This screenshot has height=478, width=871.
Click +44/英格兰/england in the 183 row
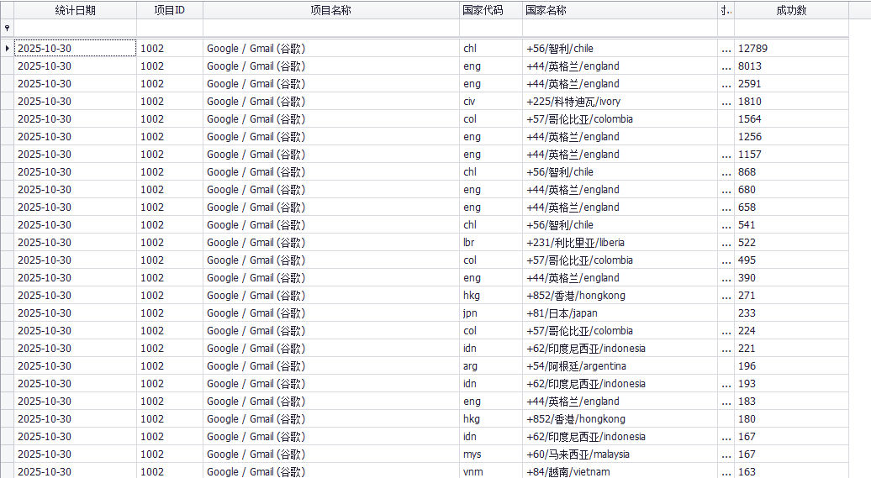tap(620, 402)
